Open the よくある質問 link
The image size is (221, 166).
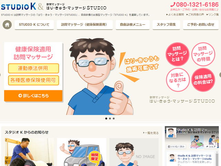(x=175, y=15)
